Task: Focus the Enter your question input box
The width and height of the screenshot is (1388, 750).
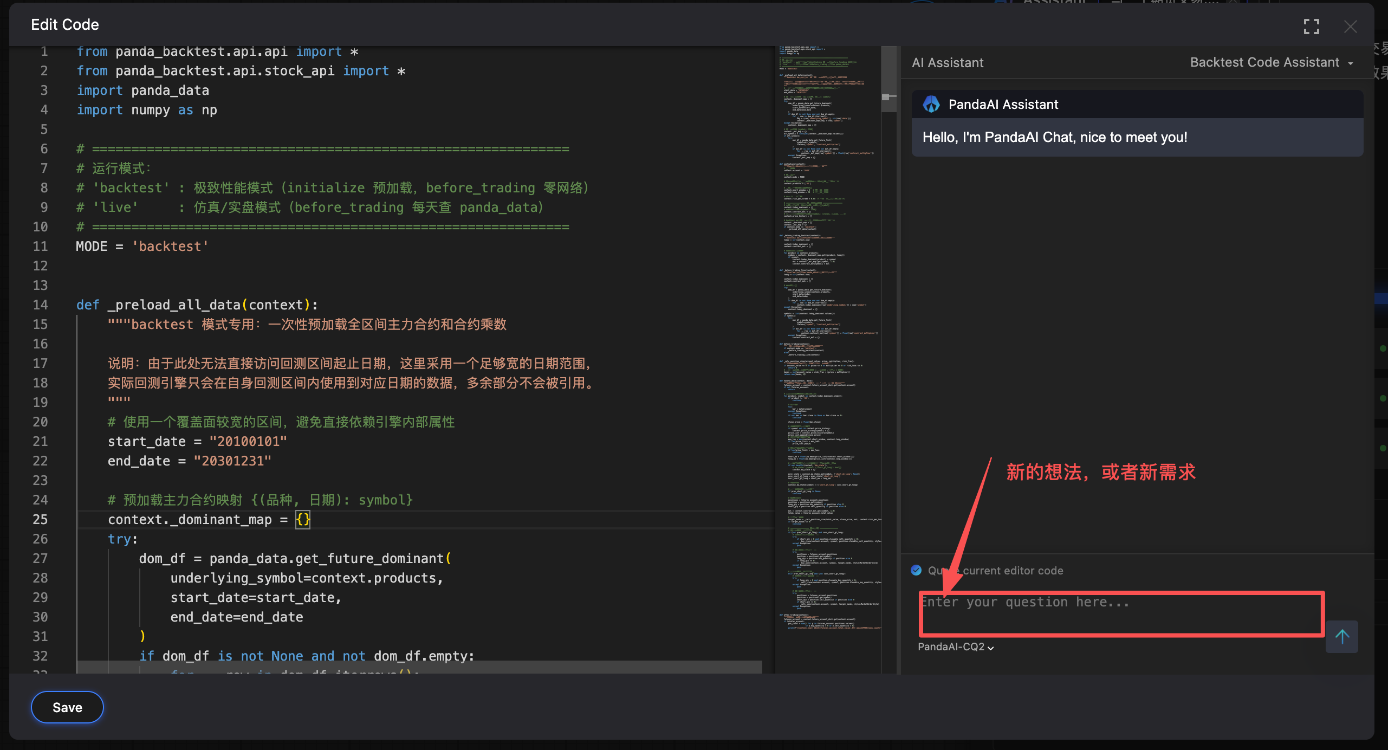Action: coord(1121,613)
